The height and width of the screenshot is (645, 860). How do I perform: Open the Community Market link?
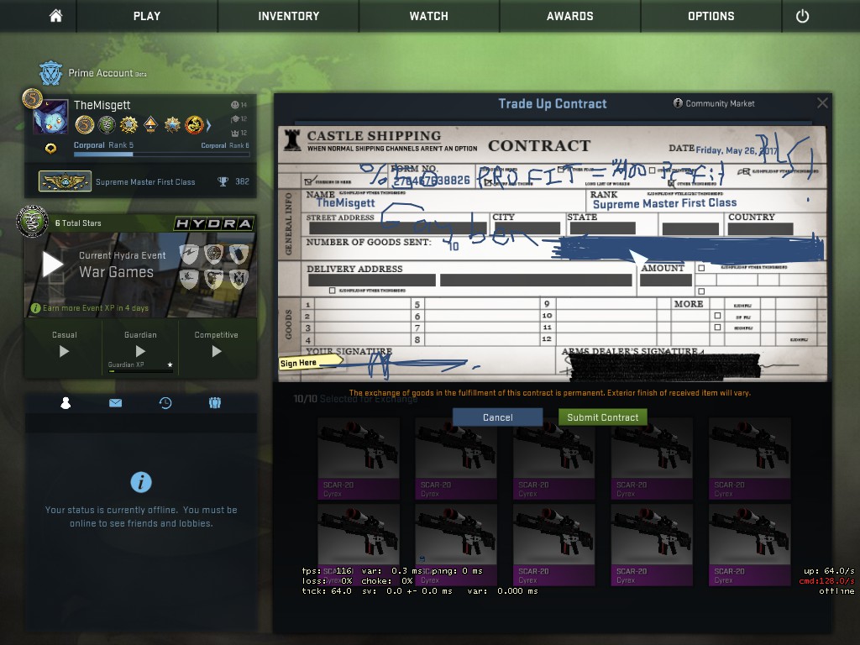[714, 103]
